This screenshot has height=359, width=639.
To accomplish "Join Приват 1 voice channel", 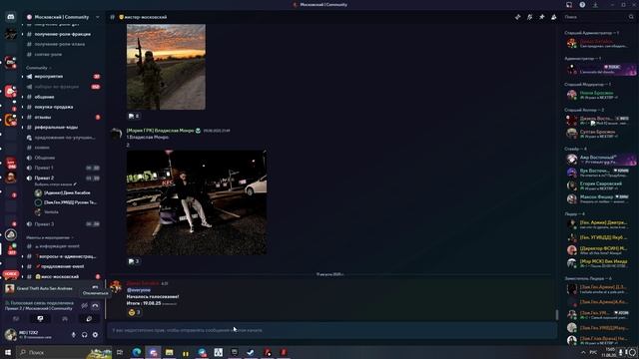I will point(62,168).
